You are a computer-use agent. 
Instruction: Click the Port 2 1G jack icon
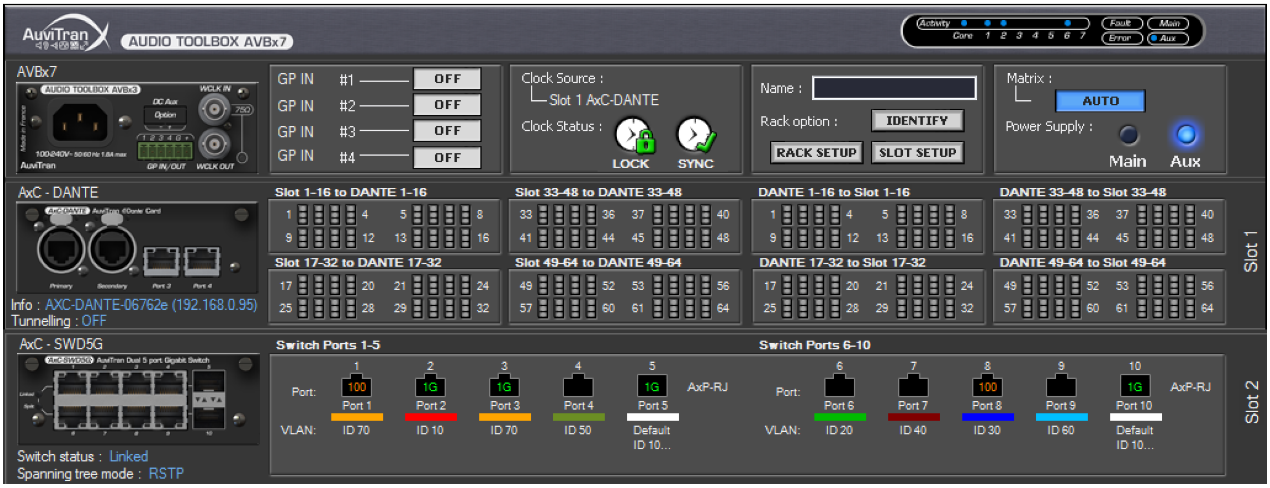pos(430,386)
